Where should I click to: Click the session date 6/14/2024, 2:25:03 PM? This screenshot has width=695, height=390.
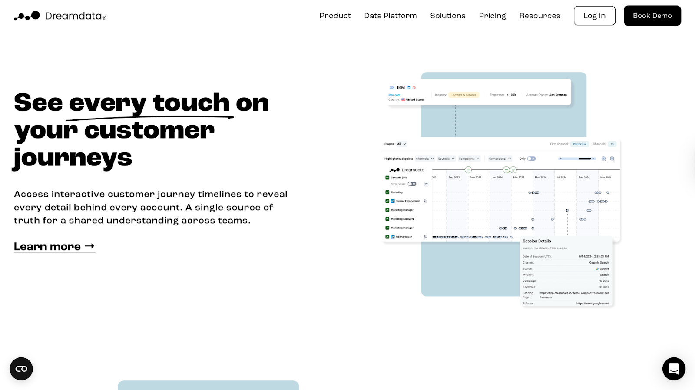[x=594, y=256]
